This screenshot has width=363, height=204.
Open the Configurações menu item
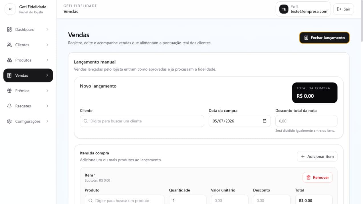[x=28, y=121]
